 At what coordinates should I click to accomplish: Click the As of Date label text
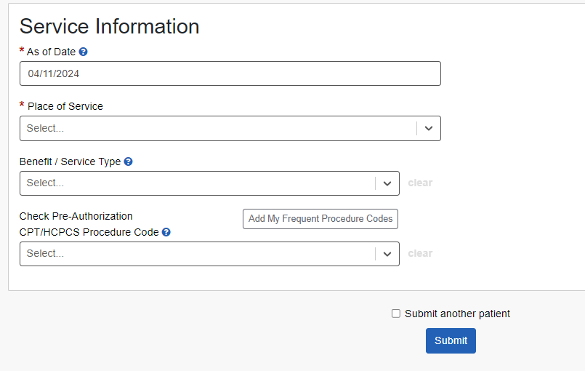coord(51,52)
